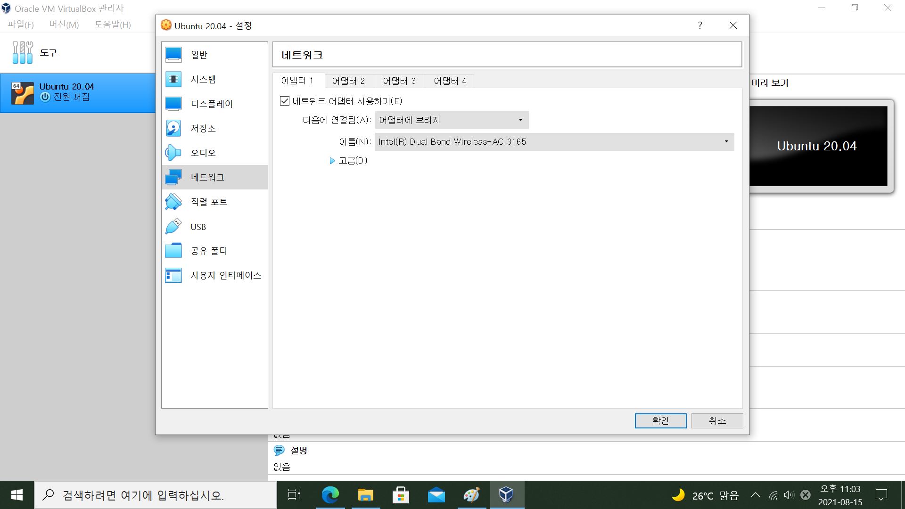Open the Windows Start menu
905x509 pixels.
pos(17,495)
